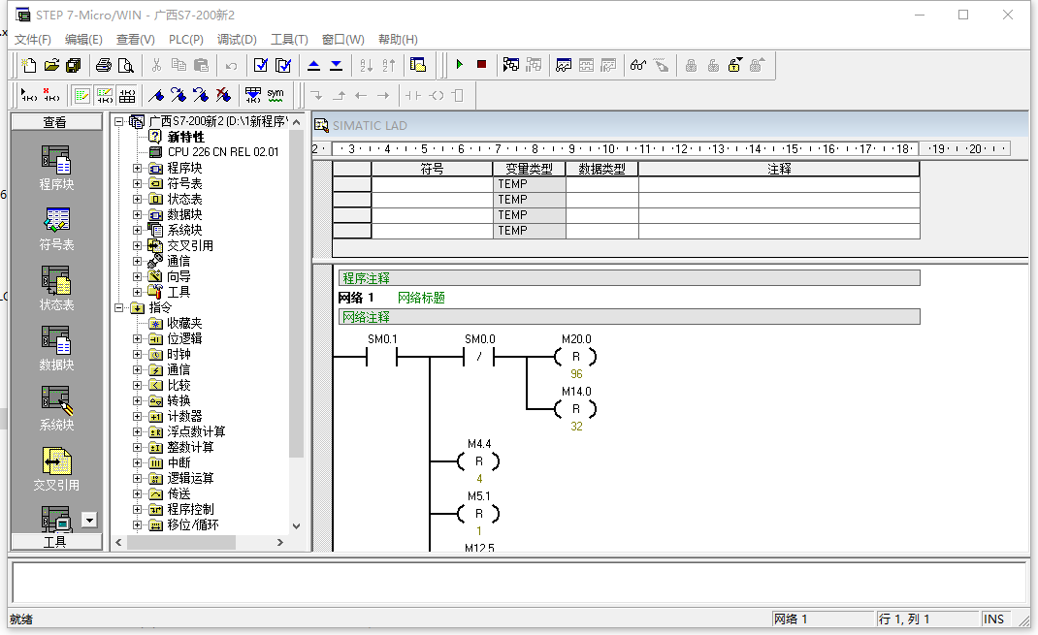This screenshot has width=1038, height=635.
Task: Go to the next bookmark icon
Action: pos(178,95)
